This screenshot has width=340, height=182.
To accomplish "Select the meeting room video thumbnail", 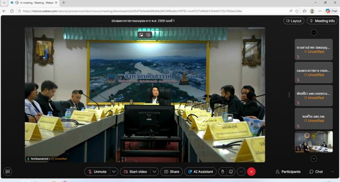I will click(314, 142).
